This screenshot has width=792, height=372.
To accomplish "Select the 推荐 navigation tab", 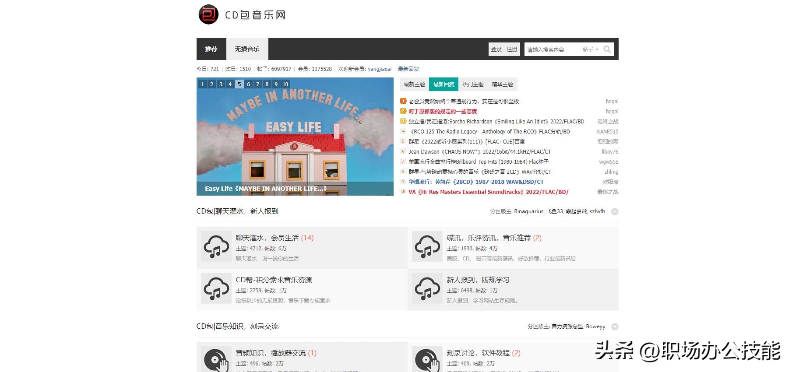I will point(211,49).
